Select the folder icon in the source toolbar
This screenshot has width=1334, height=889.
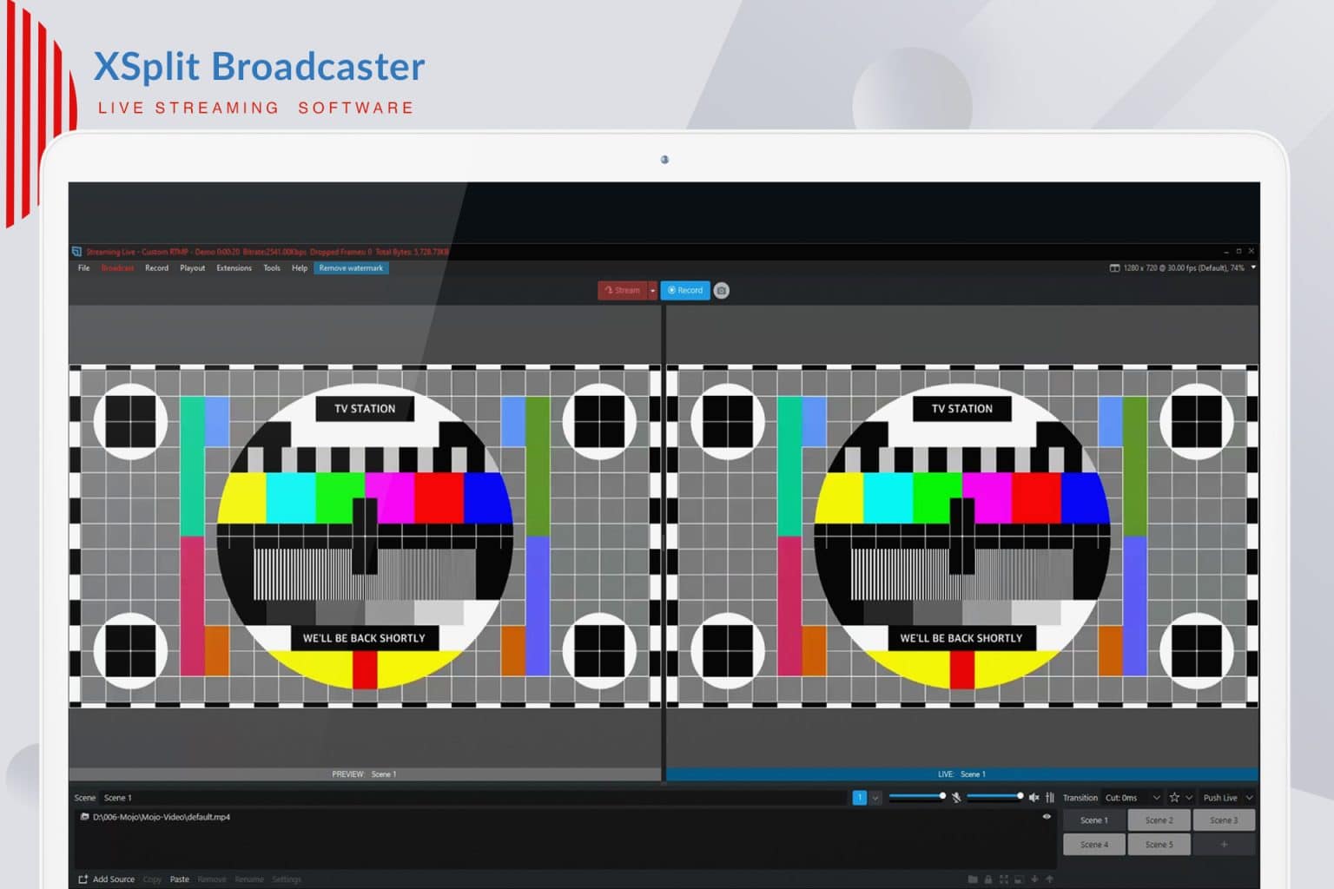point(973,879)
